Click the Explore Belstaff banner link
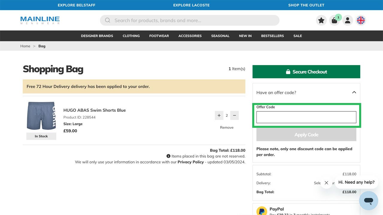This screenshot has width=383, height=215. (x=77, y=5)
